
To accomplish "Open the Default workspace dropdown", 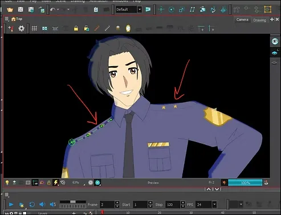I will click(140, 10).
